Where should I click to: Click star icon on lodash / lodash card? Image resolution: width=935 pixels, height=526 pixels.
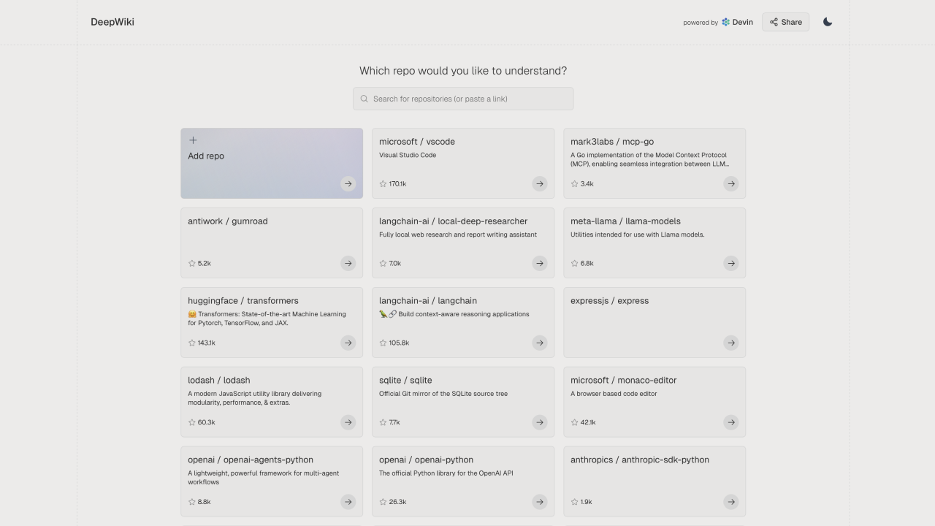[x=192, y=423]
